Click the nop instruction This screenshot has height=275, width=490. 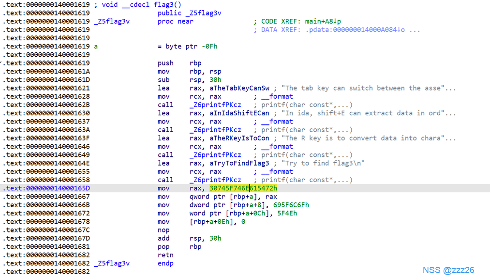tap(163, 230)
